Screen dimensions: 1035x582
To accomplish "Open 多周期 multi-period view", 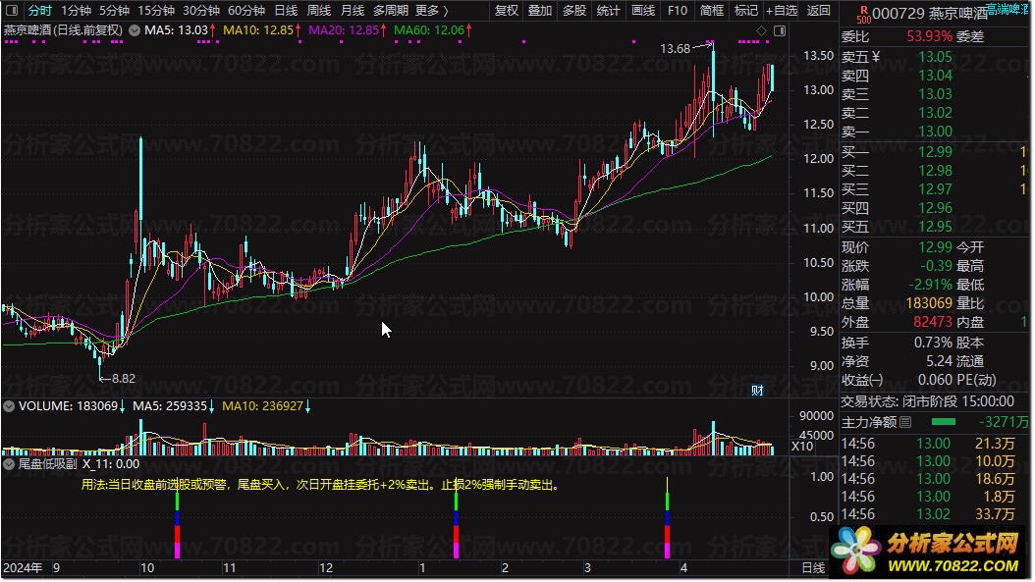I will tap(390, 11).
